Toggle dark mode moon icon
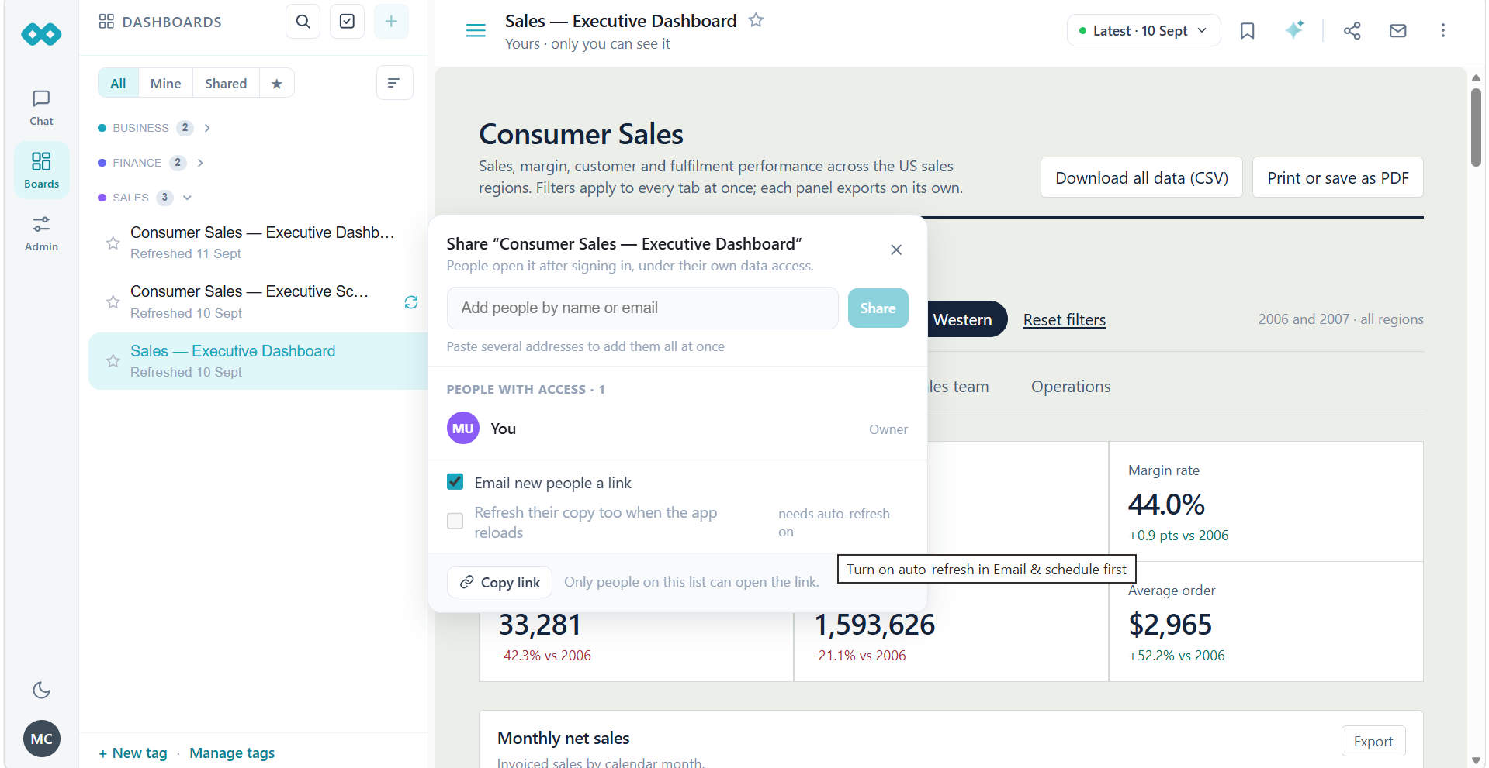Viewport: 1489px width, 768px height. 41,690
